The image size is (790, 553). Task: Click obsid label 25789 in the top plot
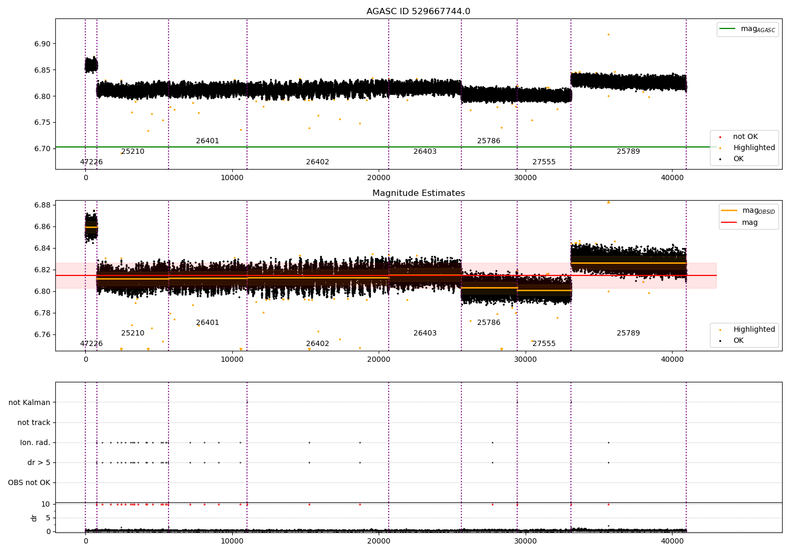(628, 151)
